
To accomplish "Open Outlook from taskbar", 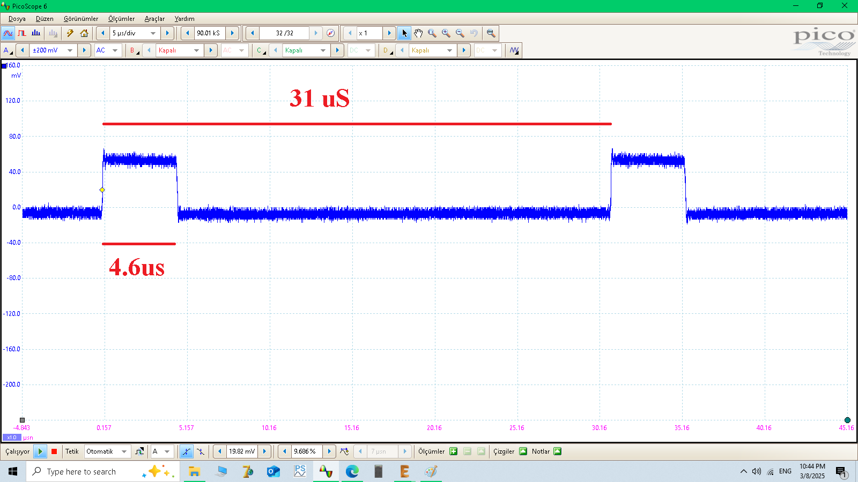I will pos(273,471).
